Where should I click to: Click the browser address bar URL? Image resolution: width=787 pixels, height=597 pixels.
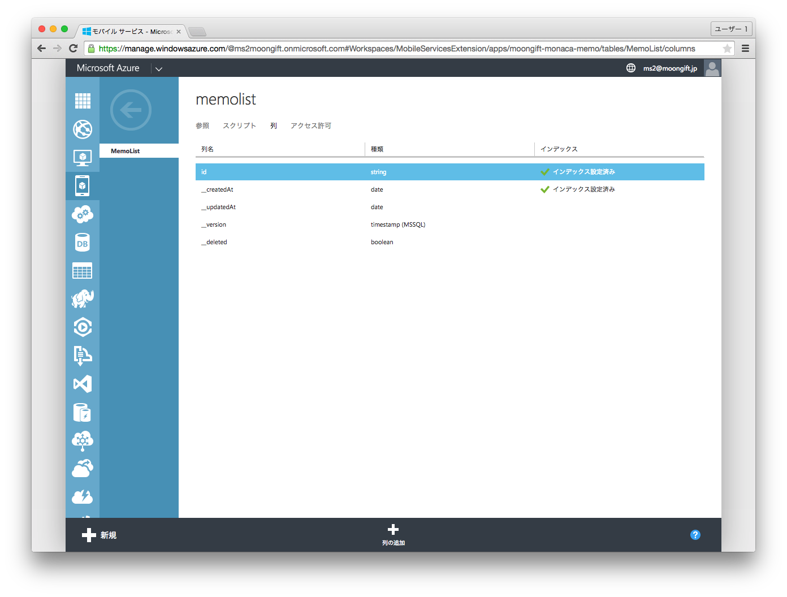point(396,49)
